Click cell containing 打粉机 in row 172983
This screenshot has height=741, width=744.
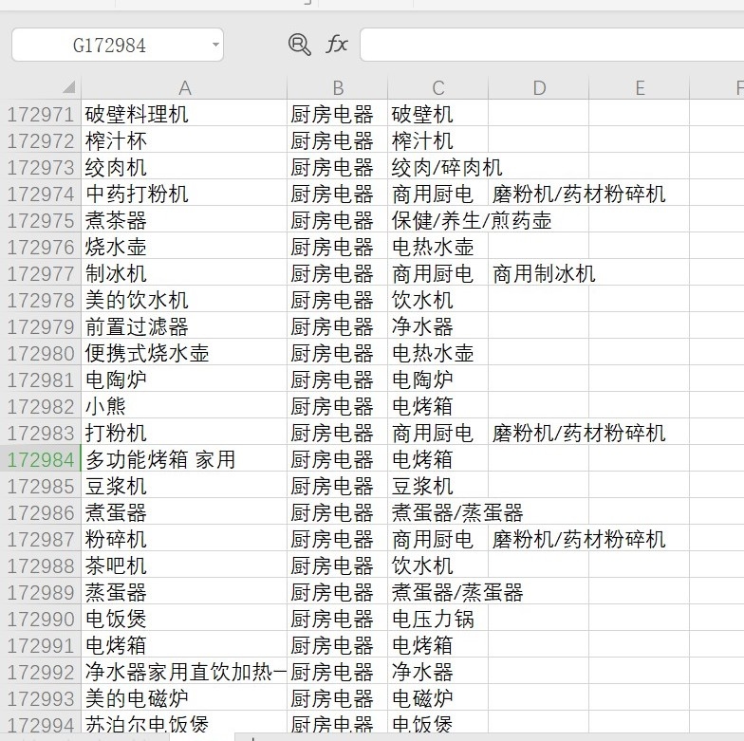(184, 433)
